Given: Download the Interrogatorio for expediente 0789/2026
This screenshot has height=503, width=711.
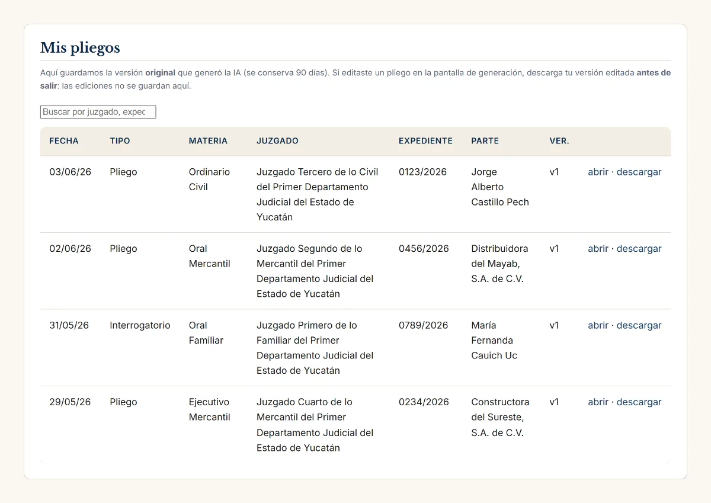Looking at the screenshot, I should [639, 325].
